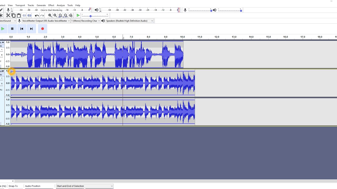Open the Tracks menu
Screen dimensions: 337x189
(x=31, y=5)
